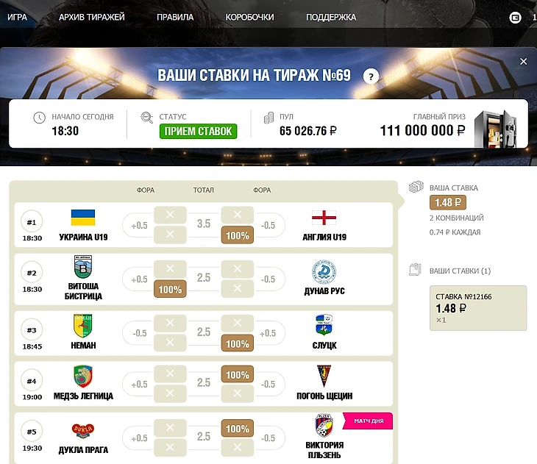The image size is (537, 464).
Task: Click the question mark help icon
Action: [371, 76]
